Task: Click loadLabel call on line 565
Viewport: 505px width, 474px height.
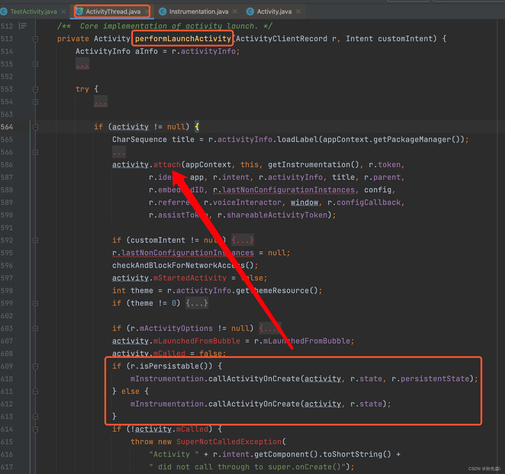Action: pyautogui.click(x=297, y=139)
